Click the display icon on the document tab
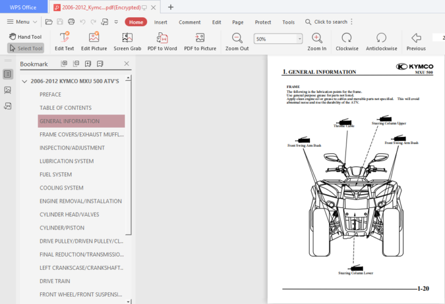The image size is (445, 304). click(x=144, y=8)
